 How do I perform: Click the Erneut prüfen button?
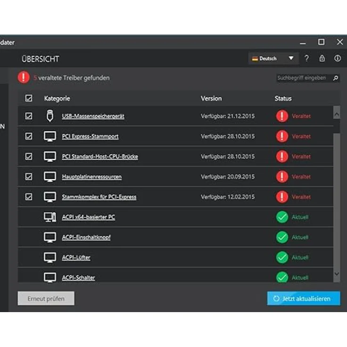coord(46,298)
